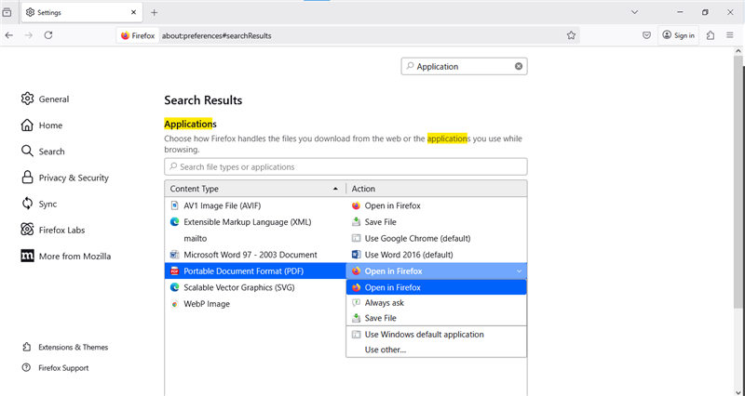Click the sync arrows icon beside Sync
The width and height of the screenshot is (745, 396).
coord(27,204)
